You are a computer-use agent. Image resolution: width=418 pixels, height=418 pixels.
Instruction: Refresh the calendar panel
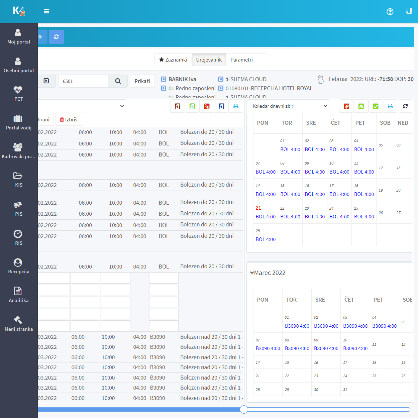(x=405, y=106)
